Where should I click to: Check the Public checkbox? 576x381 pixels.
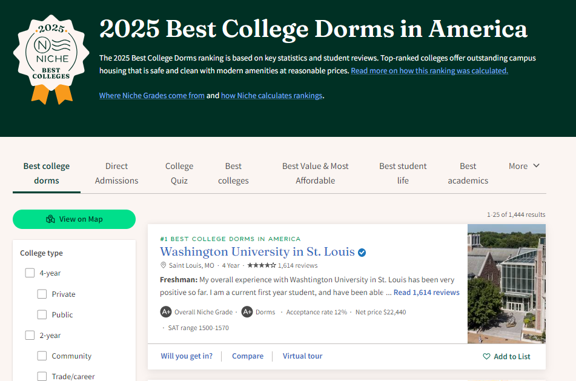point(42,314)
